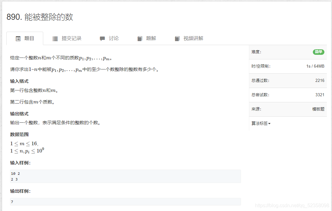Open the 视频讲解 tab

point(189,38)
